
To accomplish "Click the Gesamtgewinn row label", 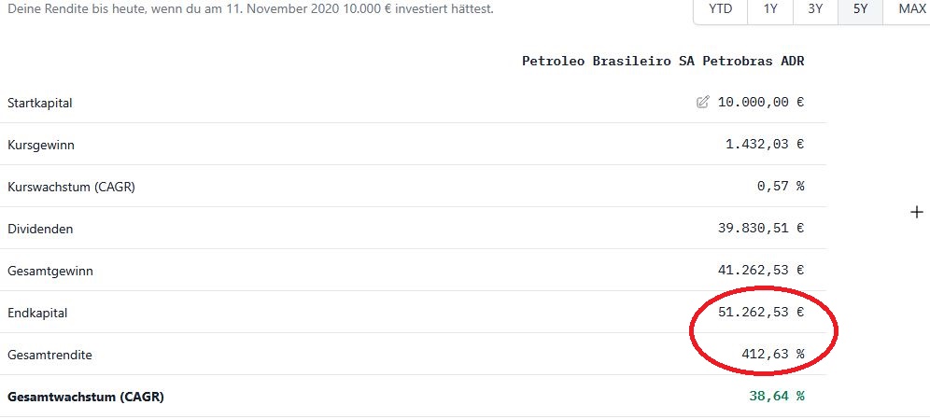I will (x=50, y=271).
